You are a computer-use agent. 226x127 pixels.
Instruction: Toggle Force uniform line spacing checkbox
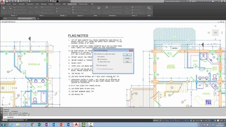[105, 69]
